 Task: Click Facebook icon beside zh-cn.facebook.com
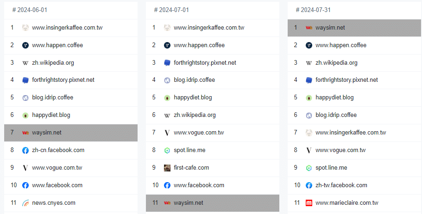pyautogui.click(x=25, y=150)
